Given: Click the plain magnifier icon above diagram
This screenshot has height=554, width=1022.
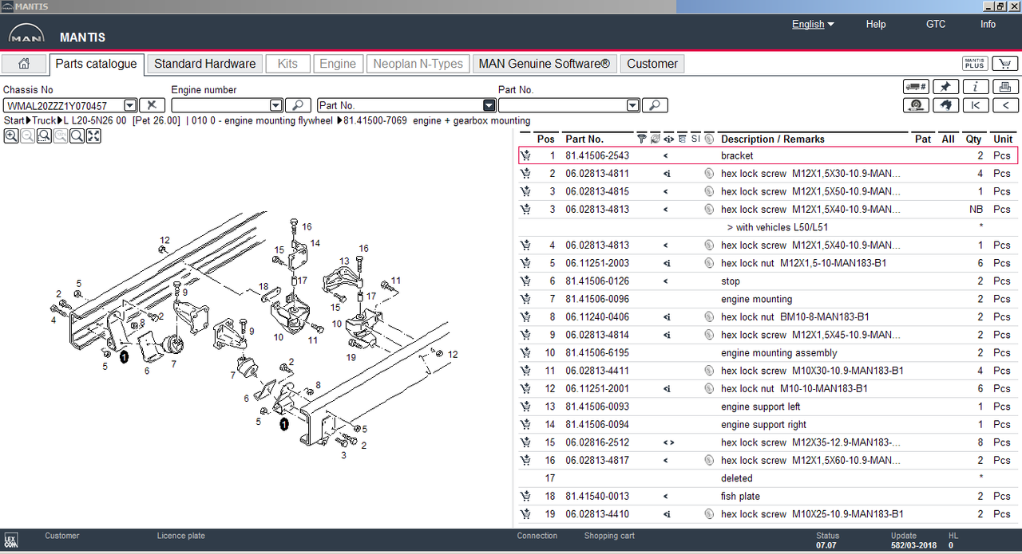Looking at the screenshot, I should [x=77, y=136].
